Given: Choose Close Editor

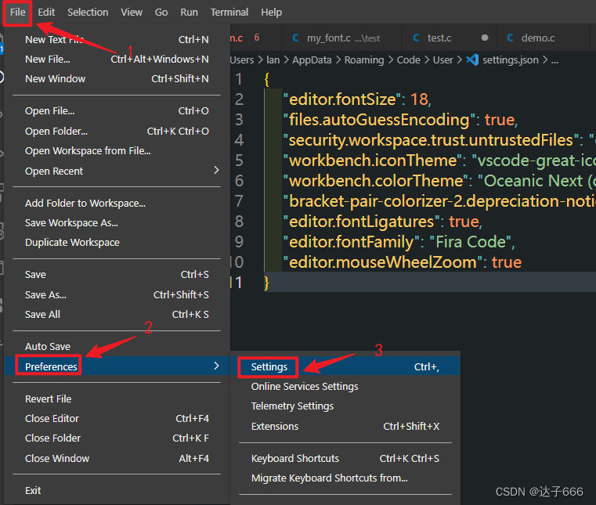Looking at the screenshot, I should [x=117, y=418].
